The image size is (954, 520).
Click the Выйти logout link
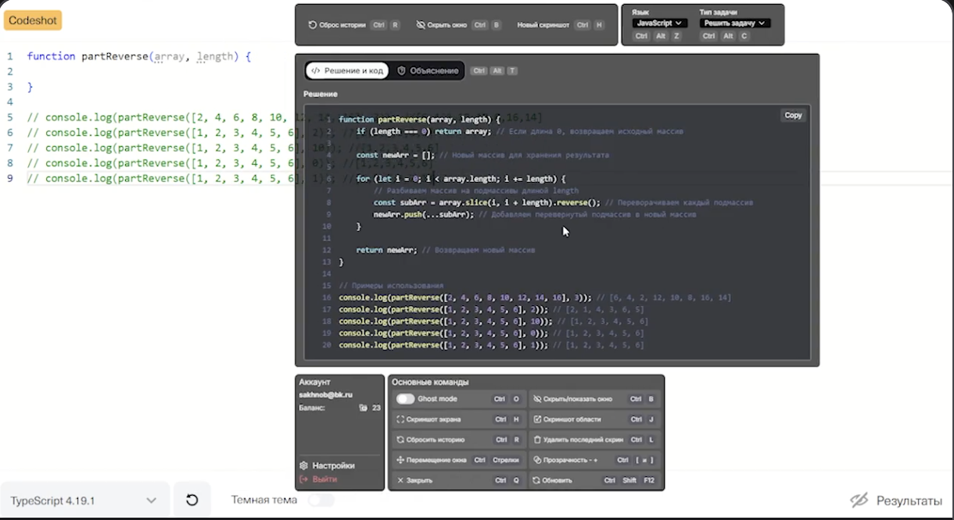pos(318,479)
